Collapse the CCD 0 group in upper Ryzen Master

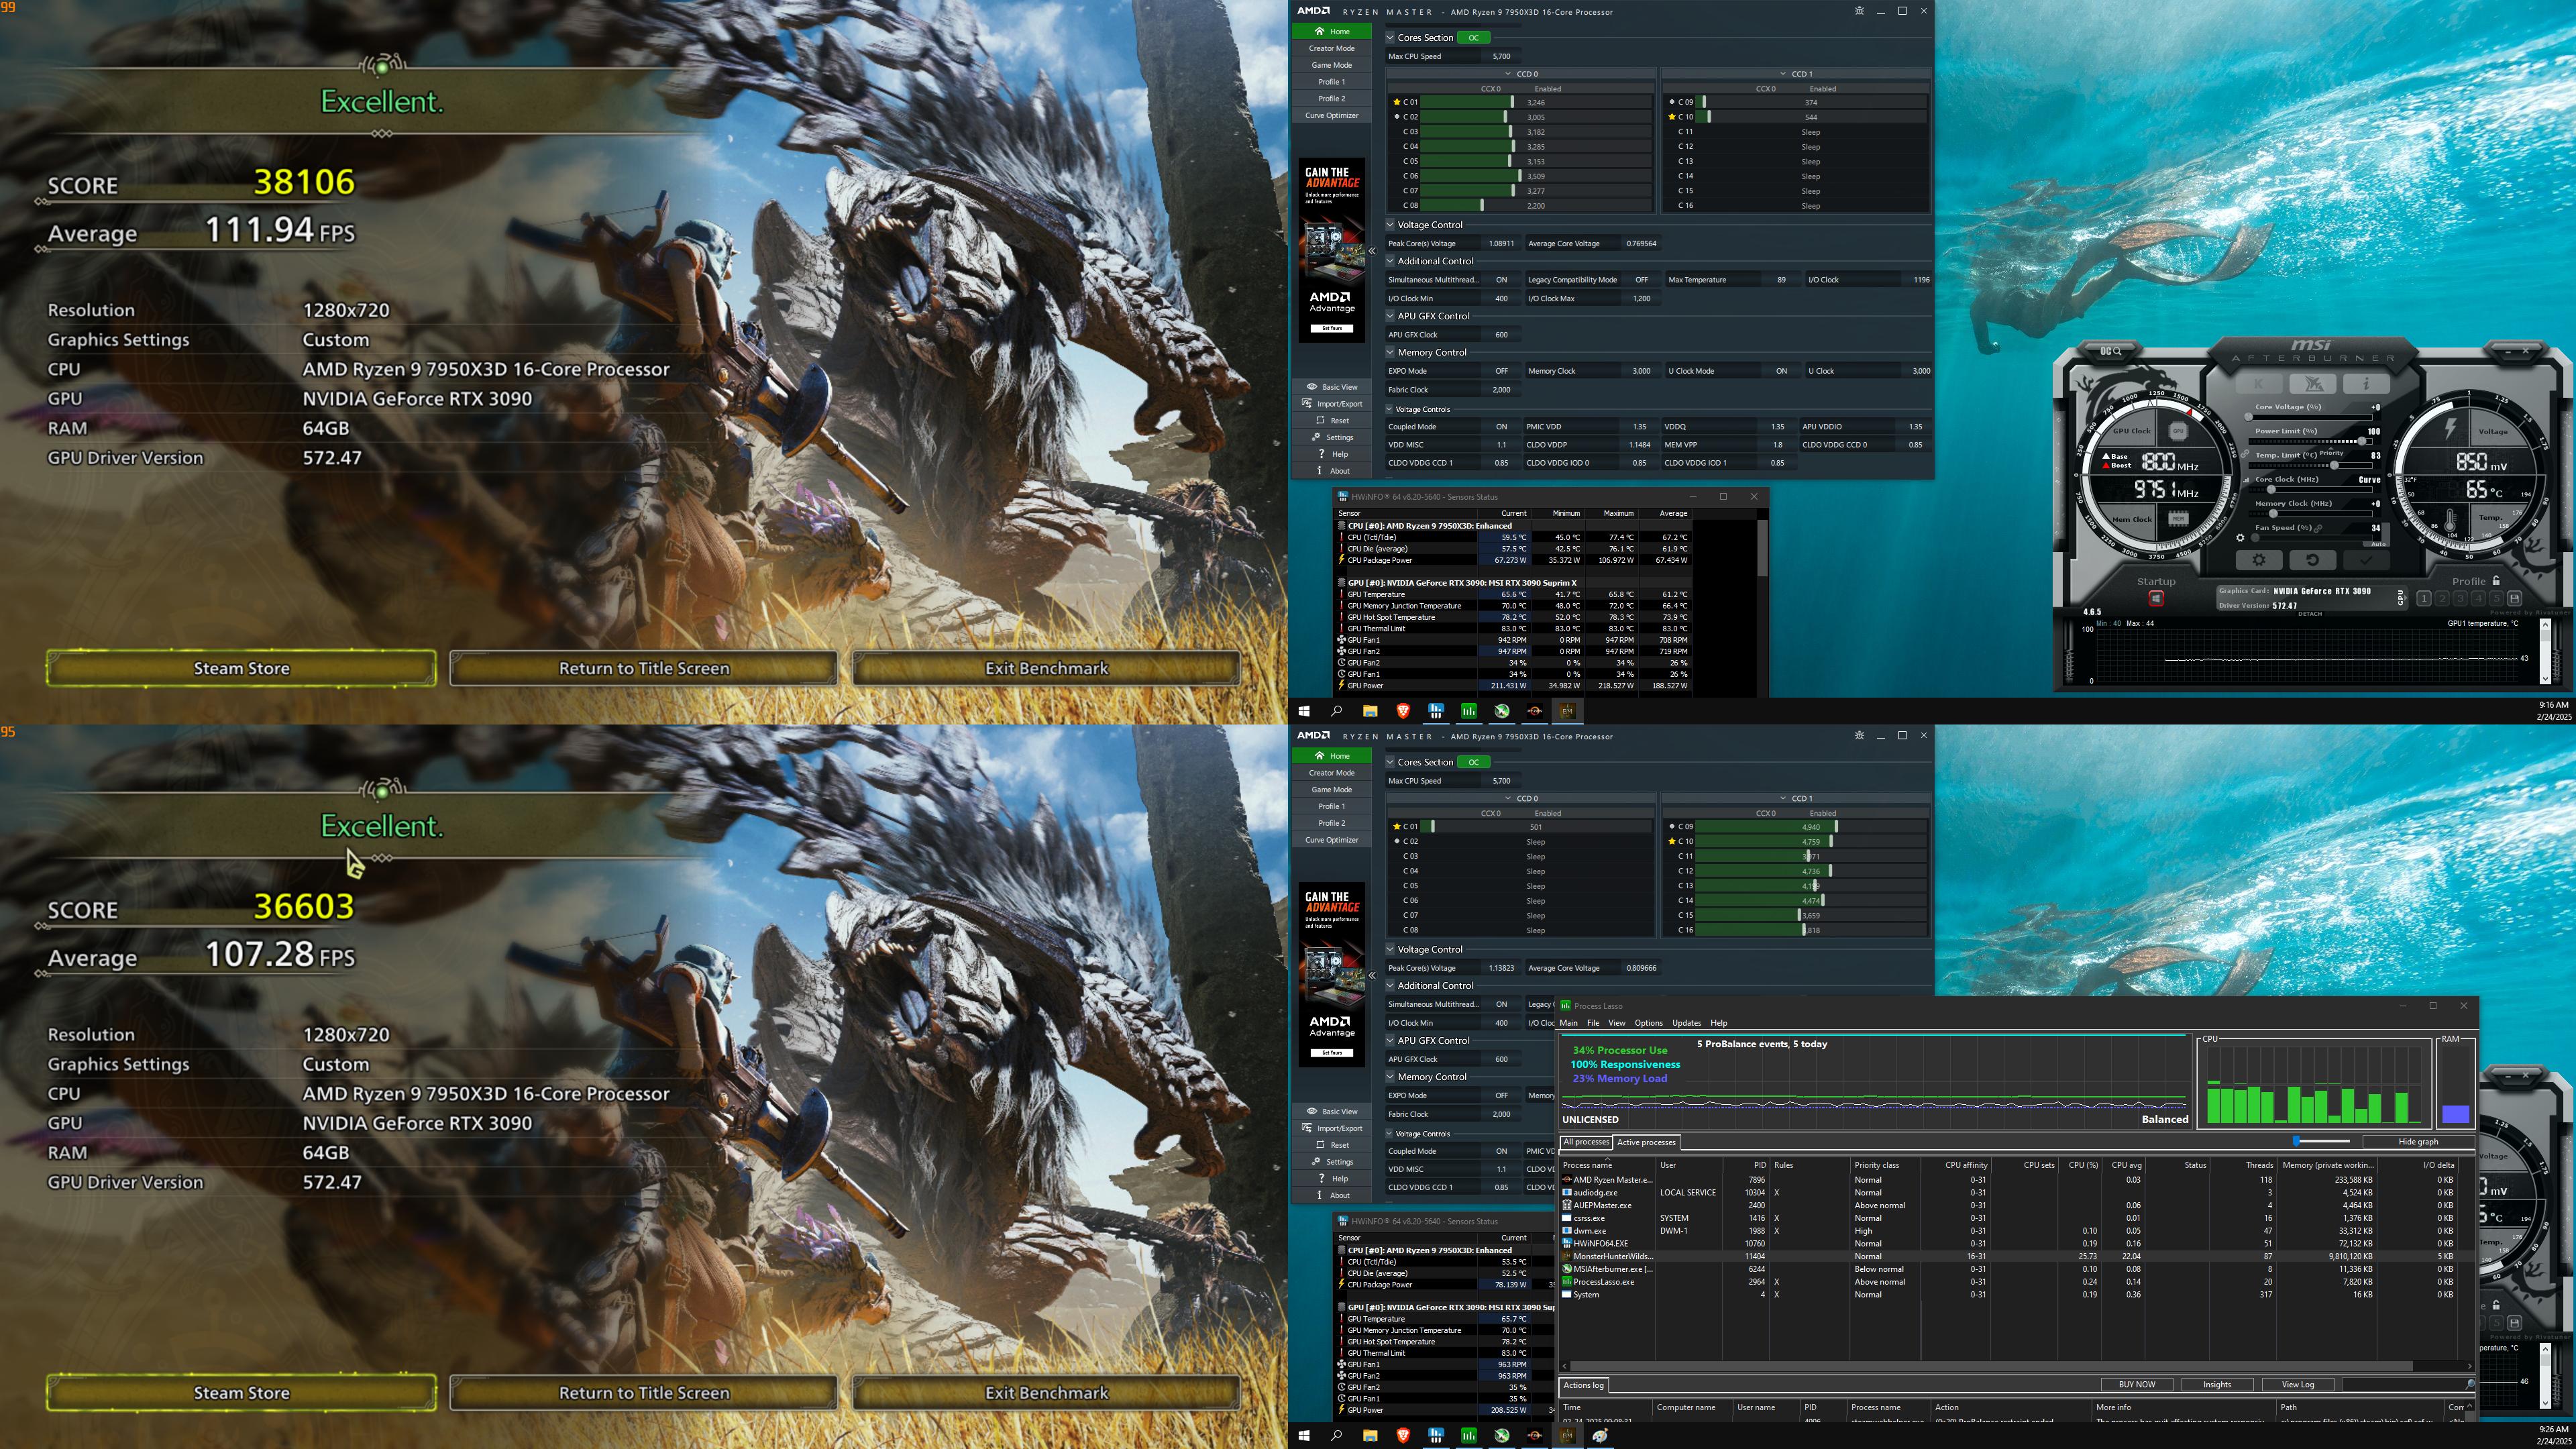click(1508, 74)
